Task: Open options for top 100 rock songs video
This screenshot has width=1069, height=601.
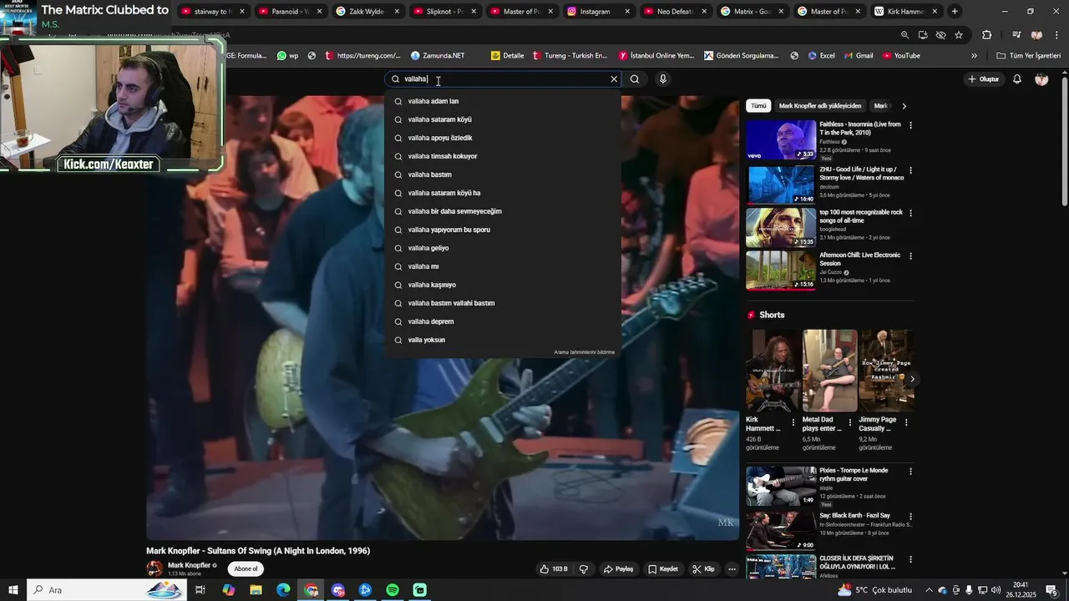Action: pyautogui.click(x=910, y=213)
